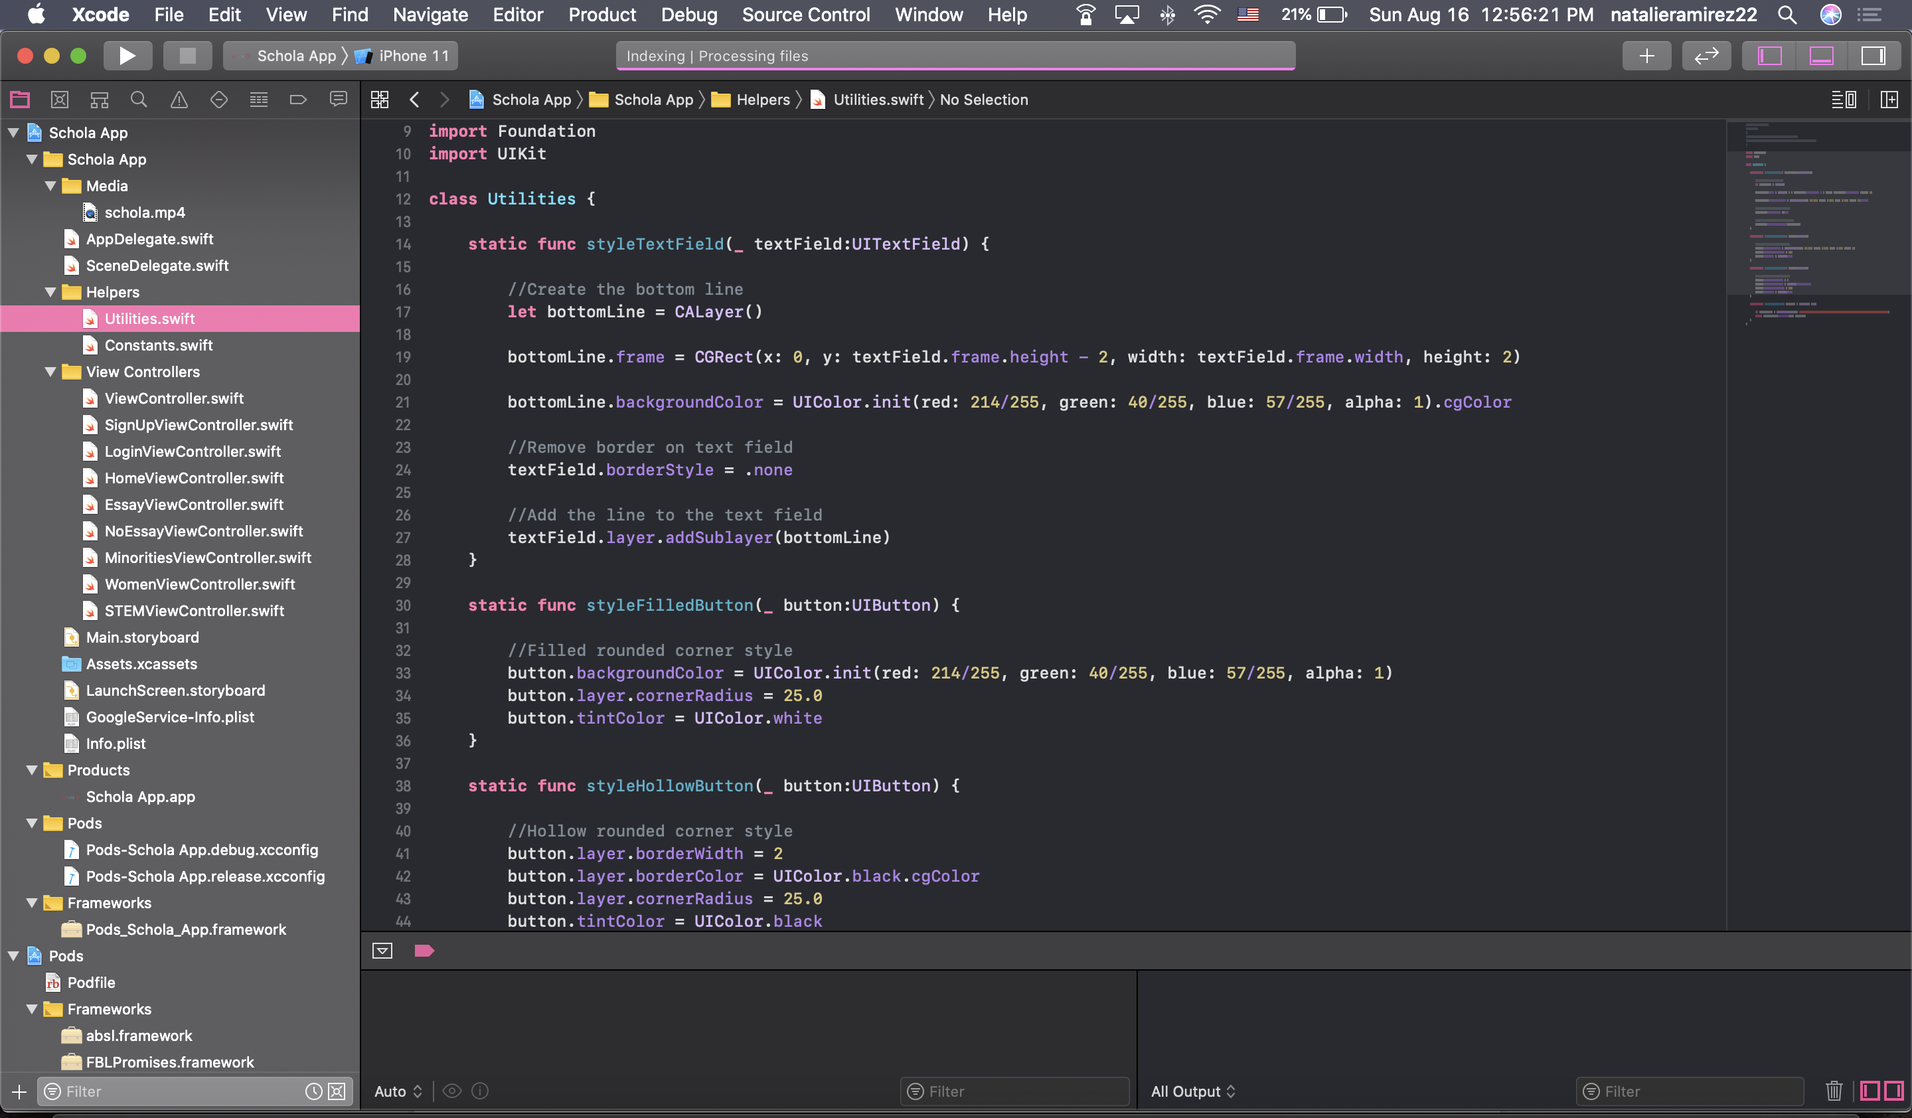Collapse the Helpers folder disclosure triangle
Viewport: 1912px width, 1118px height.
click(x=51, y=292)
